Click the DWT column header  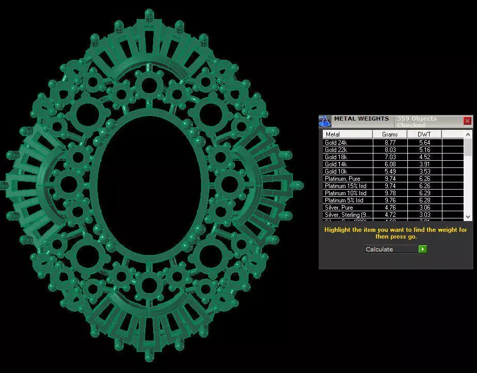tap(424, 134)
